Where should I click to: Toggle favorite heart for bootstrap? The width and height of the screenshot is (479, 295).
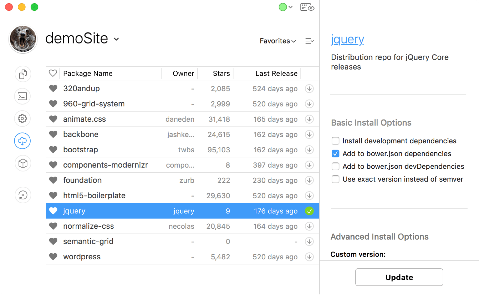click(x=53, y=150)
